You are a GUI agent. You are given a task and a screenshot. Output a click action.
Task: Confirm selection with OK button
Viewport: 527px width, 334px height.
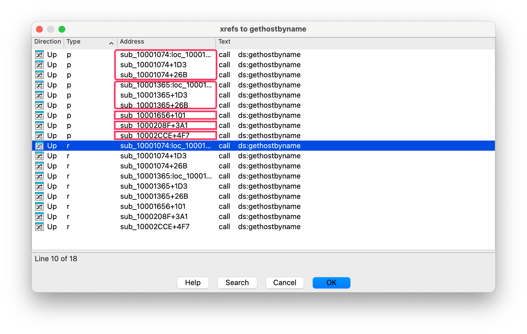tap(331, 283)
